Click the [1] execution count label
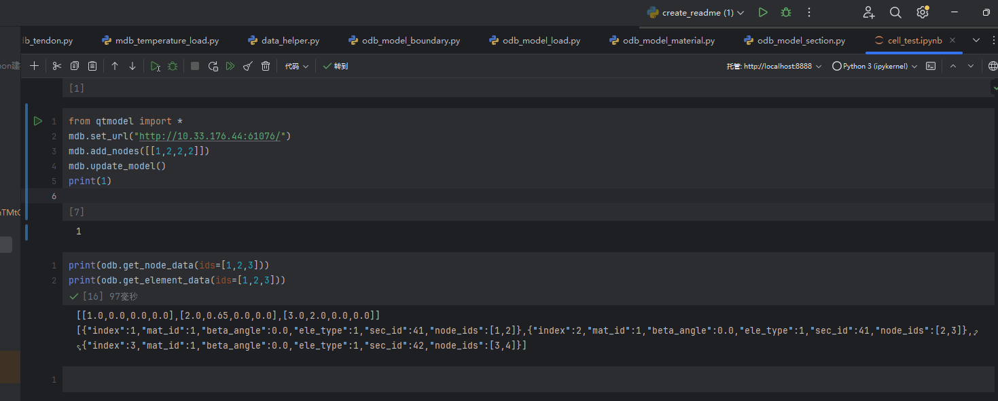Viewport: 998px width, 401px height. [x=76, y=88]
